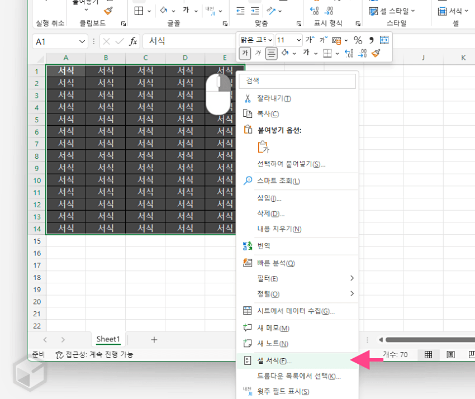The image size is (475, 399).
Task: Click the ribbon phonetic guide icon
Action: pos(210,11)
